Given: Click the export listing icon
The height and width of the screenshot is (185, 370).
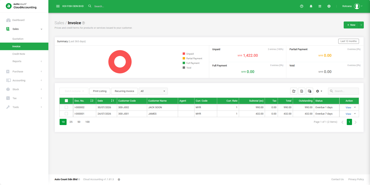Looking at the screenshot, I should pyautogui.click(x=294, y=91).
